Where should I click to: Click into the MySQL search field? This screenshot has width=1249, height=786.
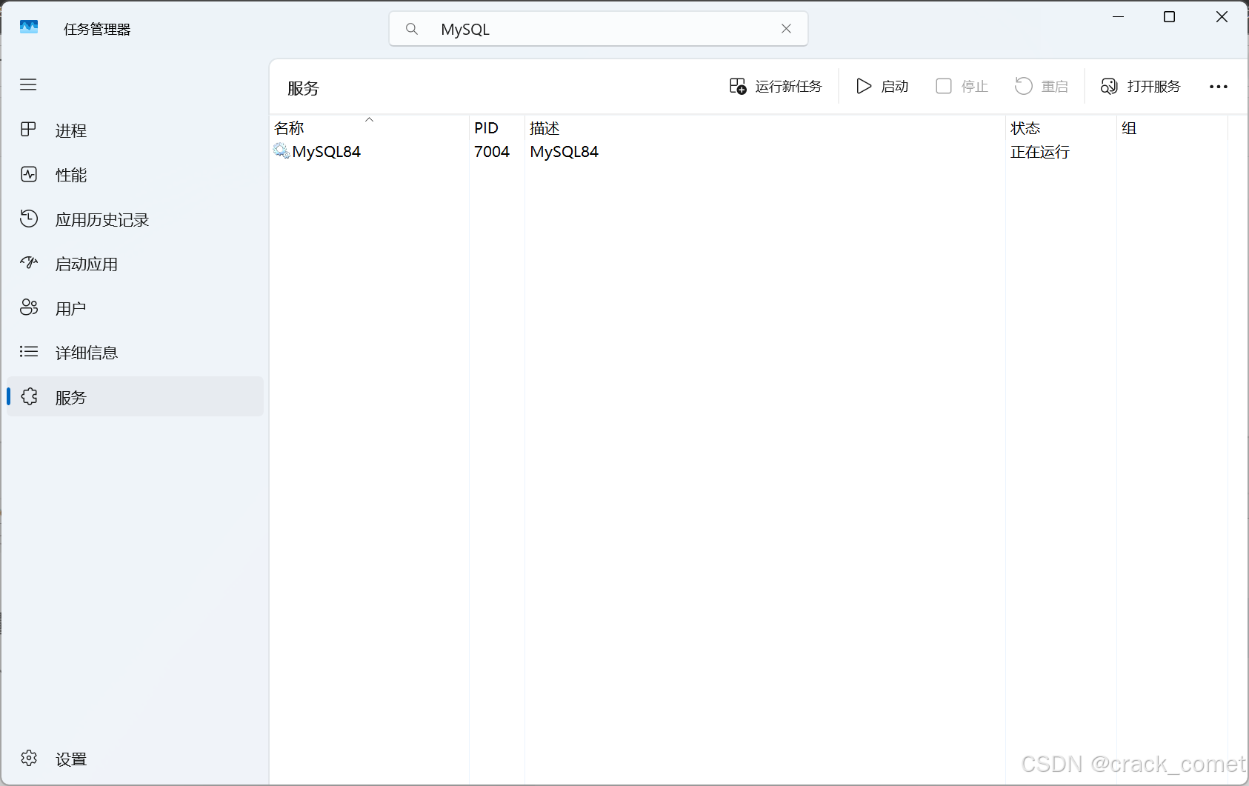tap(599, 29)
